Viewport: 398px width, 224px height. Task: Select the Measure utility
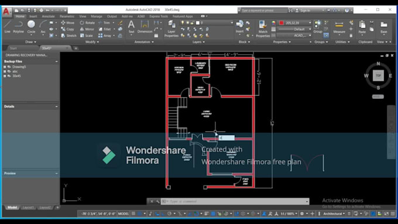click(x=339, y=27)
